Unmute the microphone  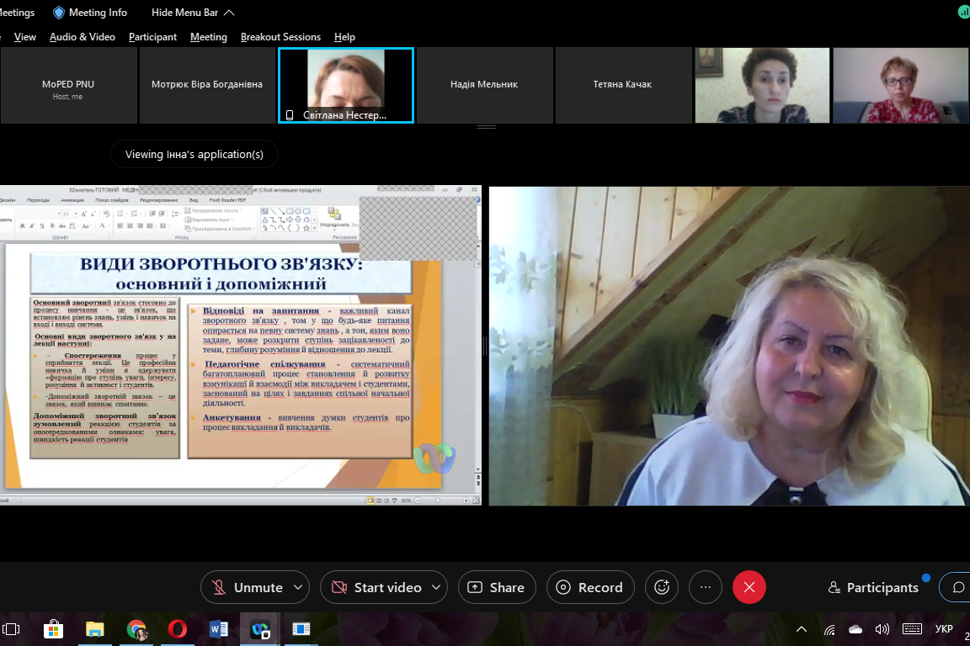246,587
